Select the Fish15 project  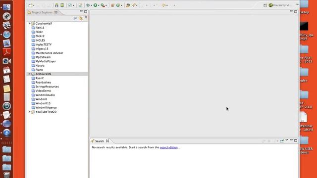[x=38, y=28]
